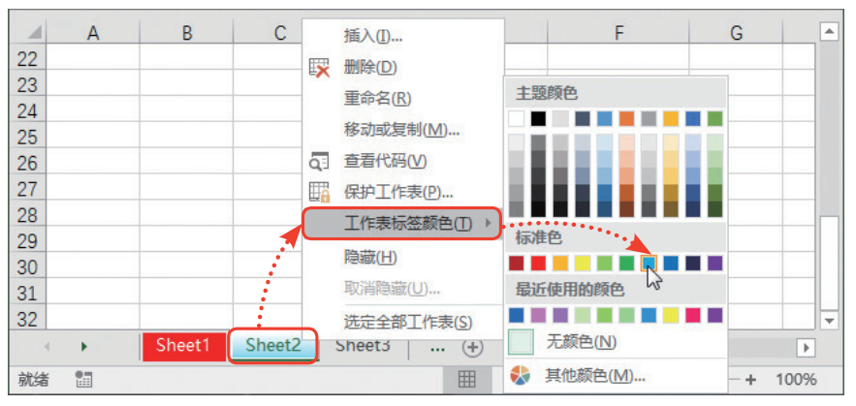Pick white theme color swatch
The image size is (856, 406).
(516, 118)
